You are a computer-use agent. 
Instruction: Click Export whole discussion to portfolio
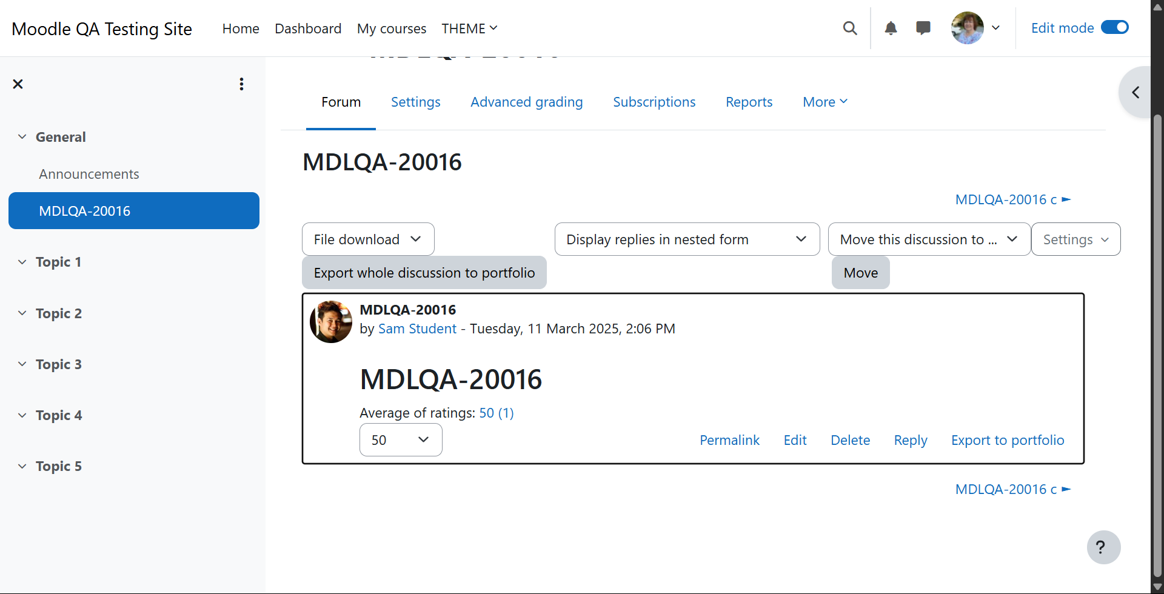coord(424,273)
